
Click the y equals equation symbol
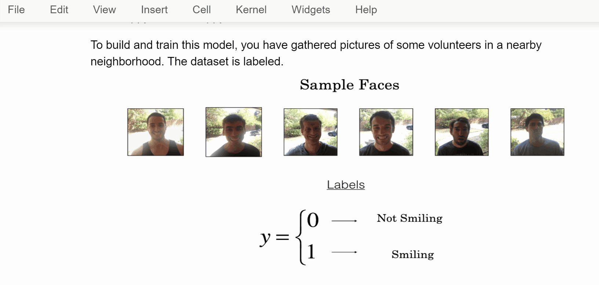pos(274,237)
